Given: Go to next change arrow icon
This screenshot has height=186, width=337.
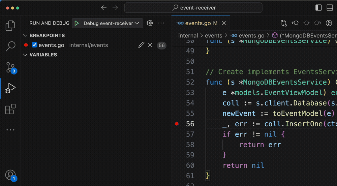Looking at the screenshot, I should [318, 23].
